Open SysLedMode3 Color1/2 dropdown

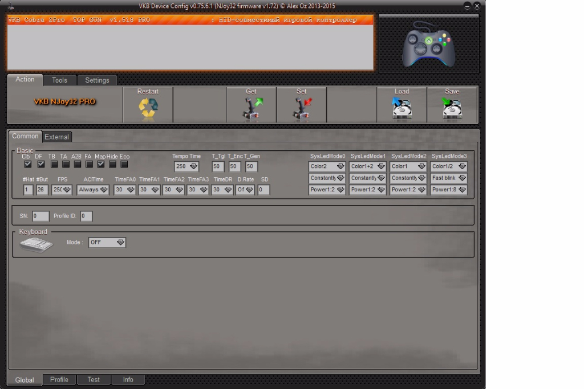(x=449, y=166)
